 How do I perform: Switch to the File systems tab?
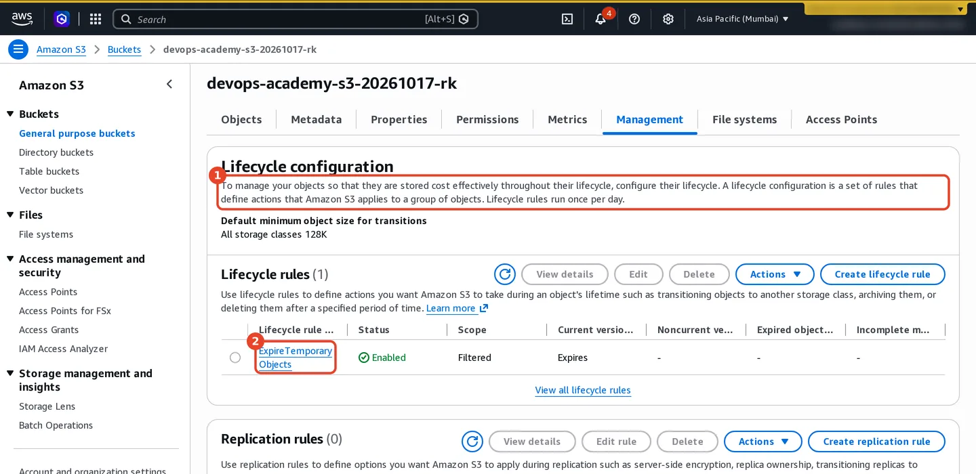pyautogui.click(x=744, y=119)
